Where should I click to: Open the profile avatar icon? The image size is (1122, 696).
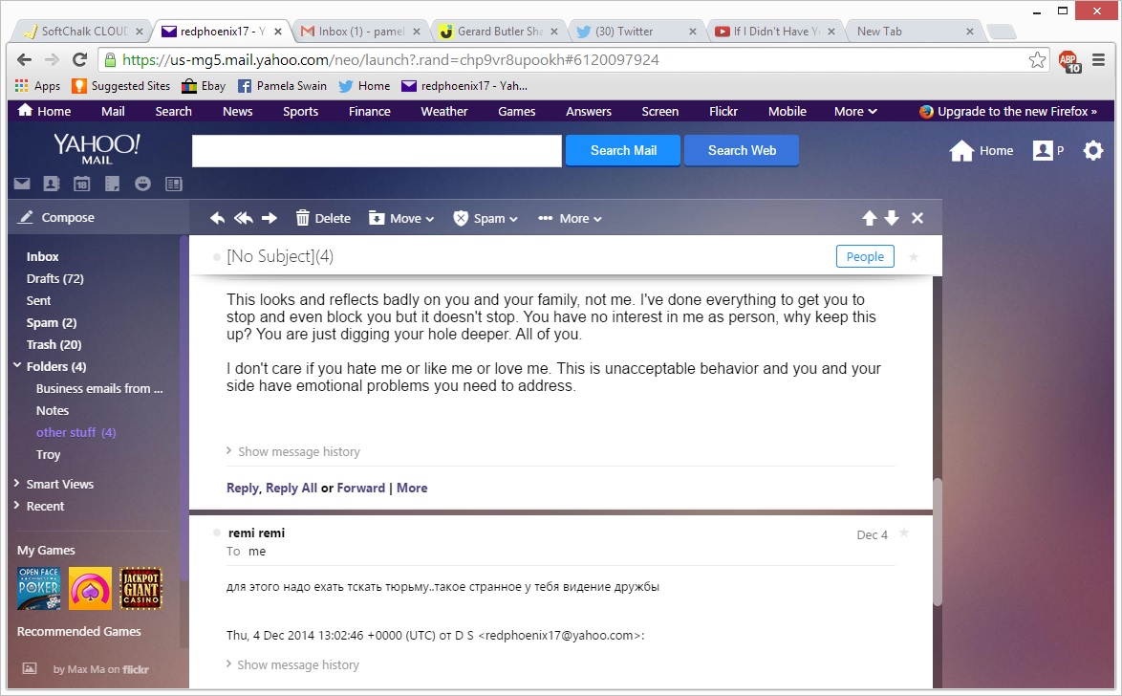[x=1043, y=150]
